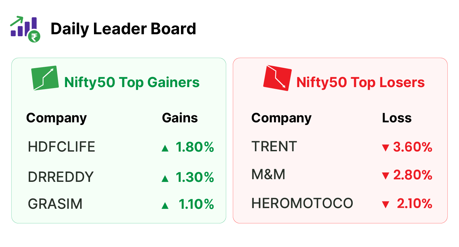Click green up arrow beside GRASIM gain

coord(165,206)
